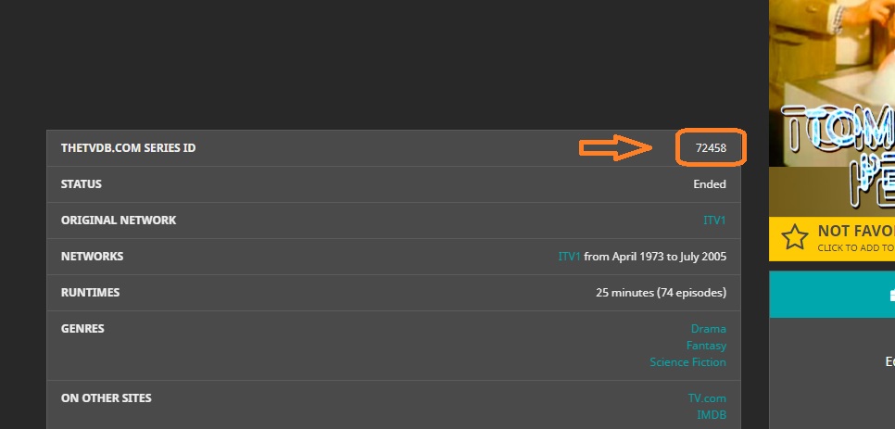Image resolution: width=895 pixels, height=429 pixels.
Task: Click the Runtimes row label
Action: (x=90, y=293)
